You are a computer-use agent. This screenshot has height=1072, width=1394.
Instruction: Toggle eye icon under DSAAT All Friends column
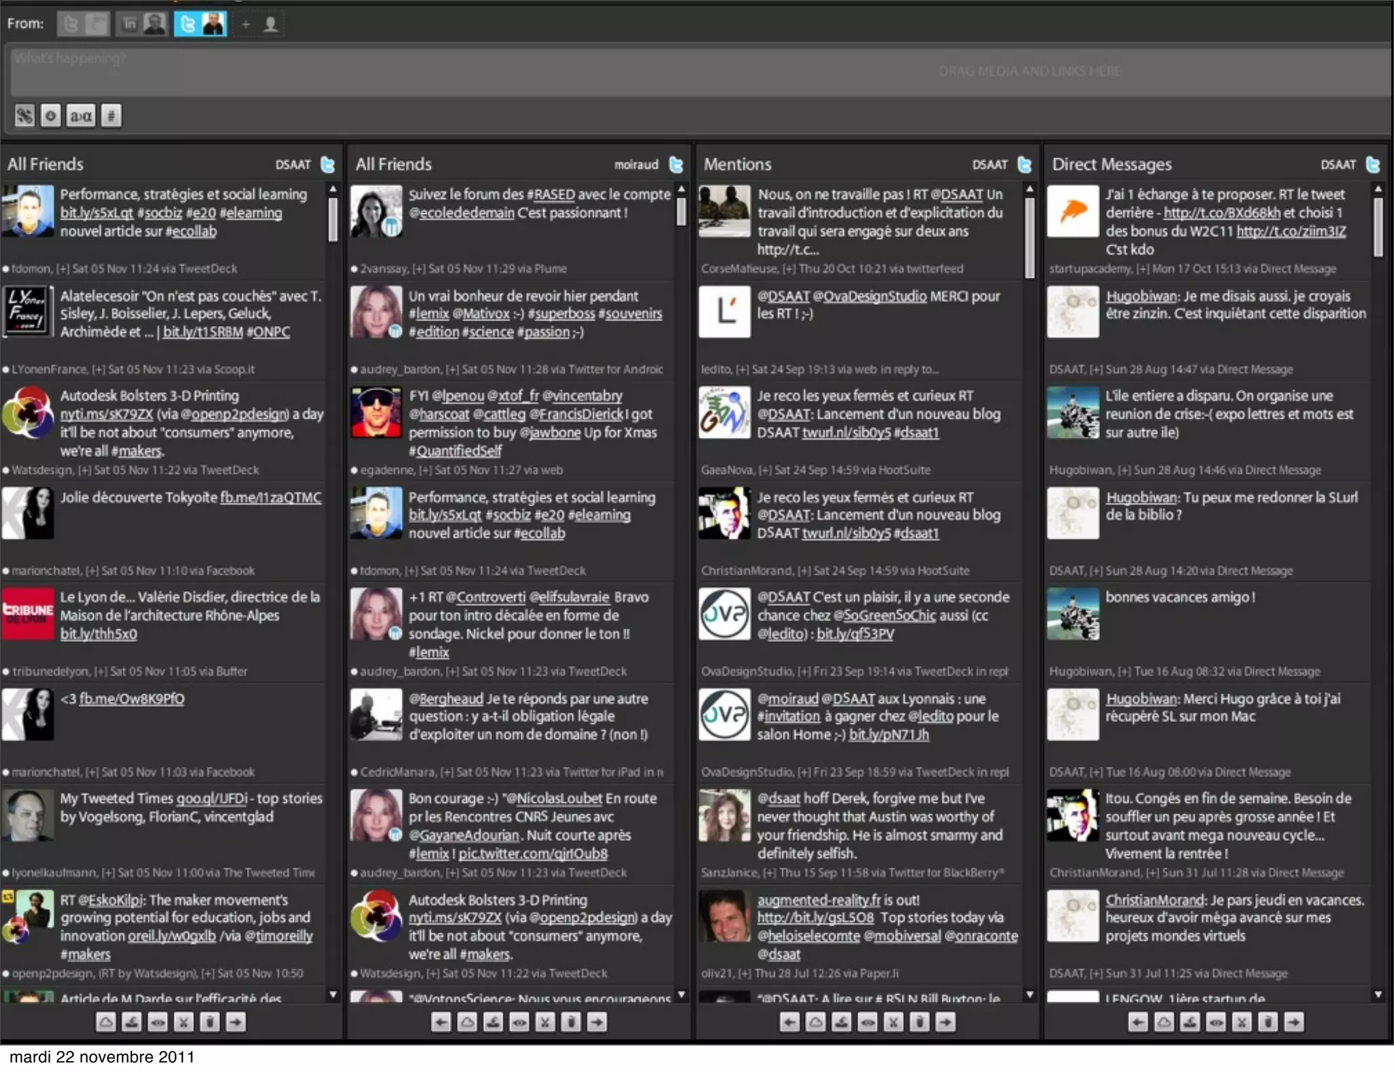(x=158, y=1022)
